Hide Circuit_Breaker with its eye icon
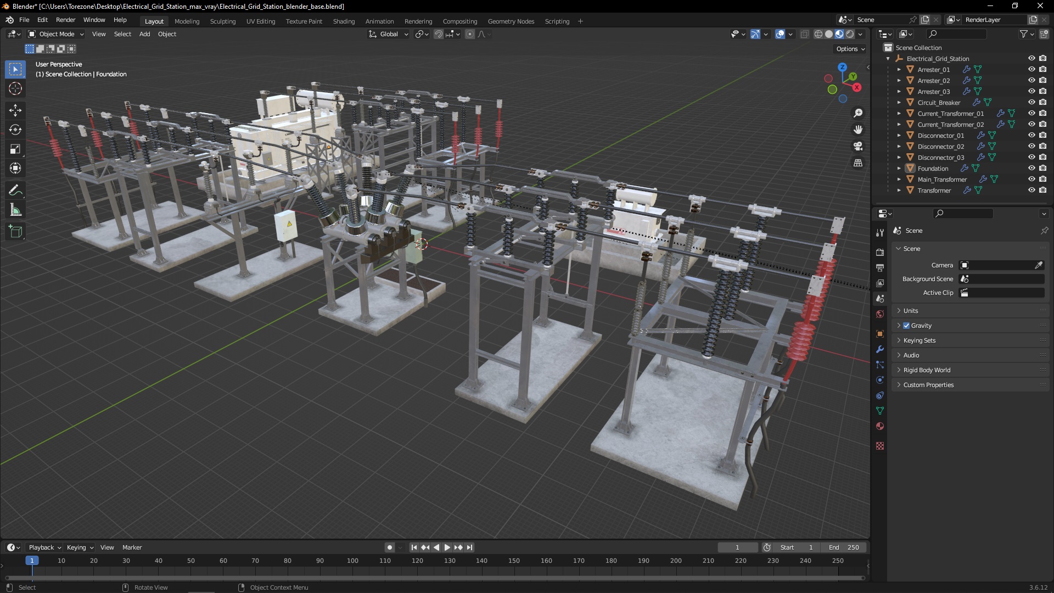Image resolution: width=1054 pixels, height=593 pixels. coord(1031,102)
